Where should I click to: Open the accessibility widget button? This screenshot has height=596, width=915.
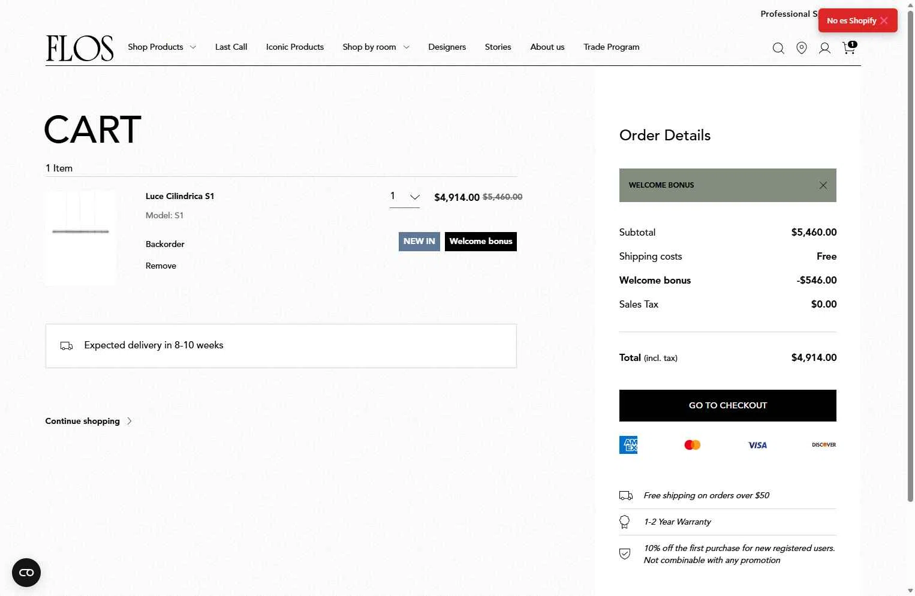click(x=26, y=573)
